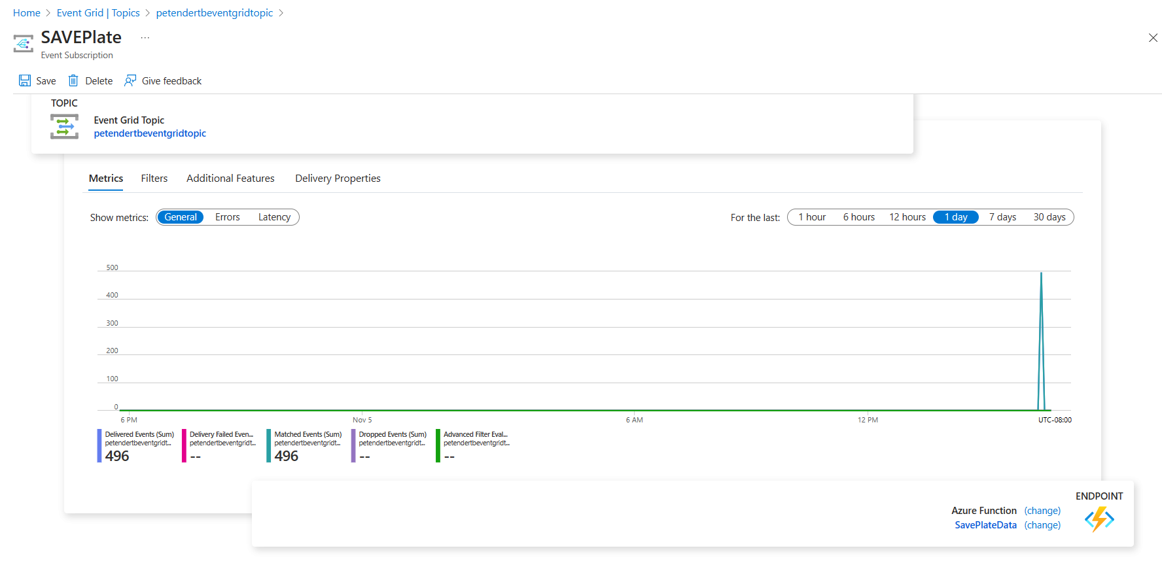
Task: Click the spike peak in the metrics chart
Action: (1041, 273)
